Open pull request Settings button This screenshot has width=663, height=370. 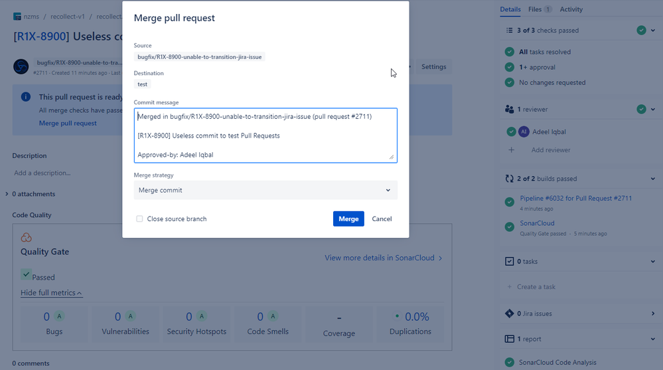pyautogui.click(x=434, y=67)
